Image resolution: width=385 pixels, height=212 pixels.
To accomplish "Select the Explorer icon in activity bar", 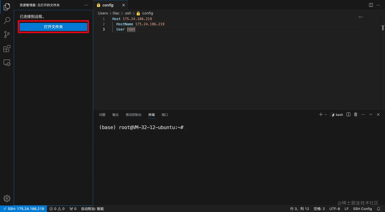I will point(7,7).
